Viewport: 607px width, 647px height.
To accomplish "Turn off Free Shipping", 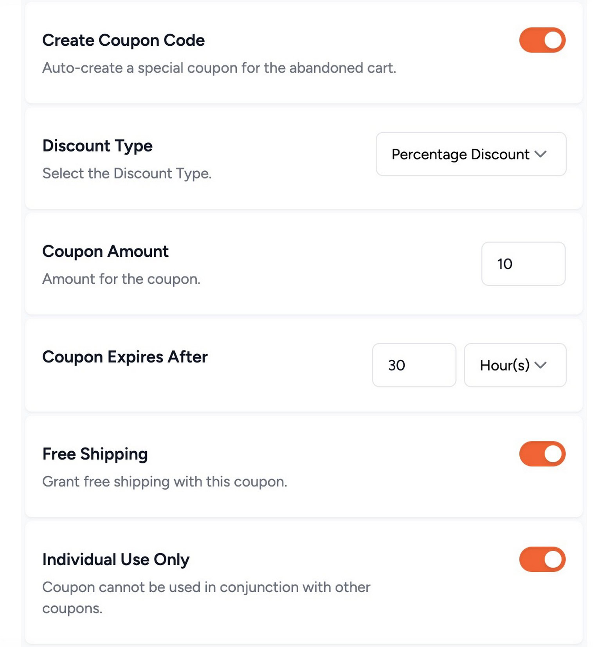I will (542, 454).
